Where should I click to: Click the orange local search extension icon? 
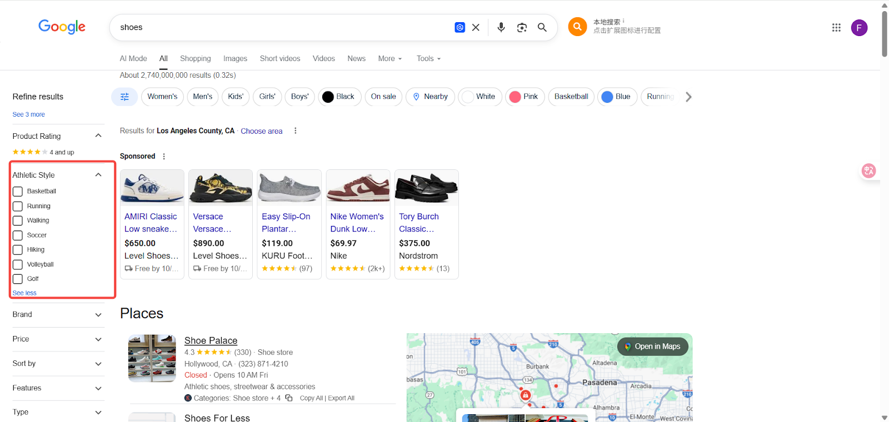(577, 27)
